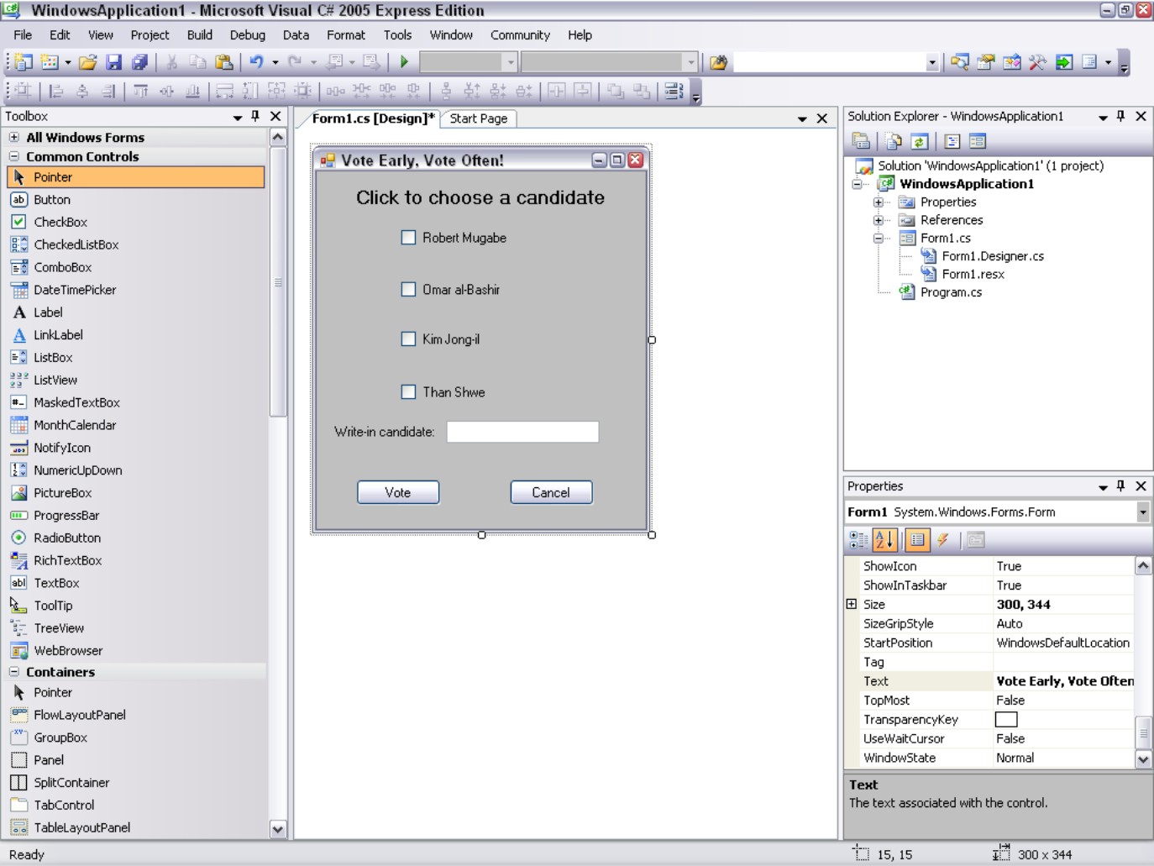Click the Write-in candidate text field
This screenshot has width=1154, height=866.
click(522, 432)
